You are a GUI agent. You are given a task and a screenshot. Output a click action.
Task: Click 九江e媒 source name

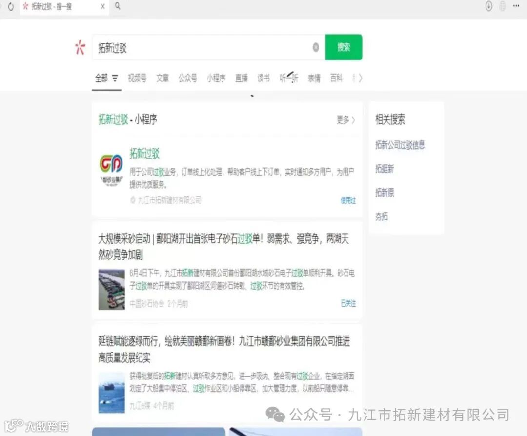[140, 406]
